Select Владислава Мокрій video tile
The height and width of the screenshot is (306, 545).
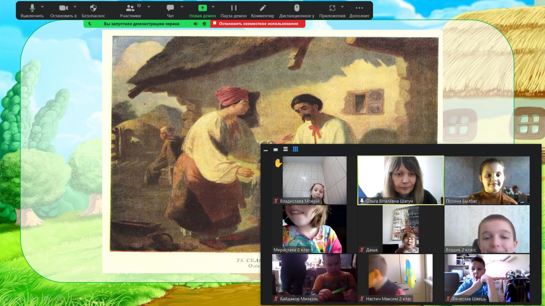point(314,180)
